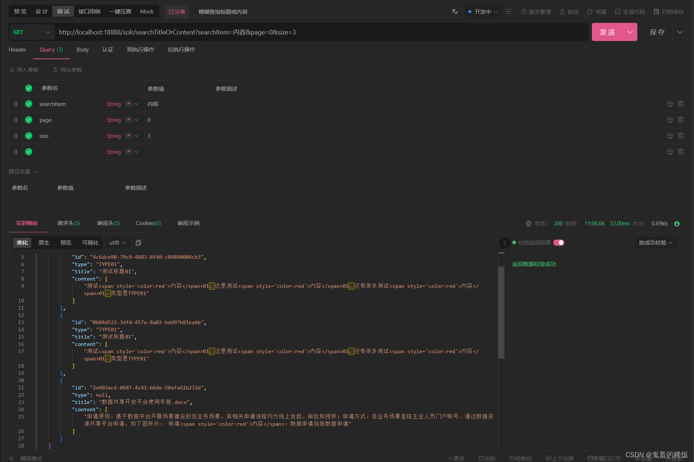Open type dropdown chevron for page

137,120
